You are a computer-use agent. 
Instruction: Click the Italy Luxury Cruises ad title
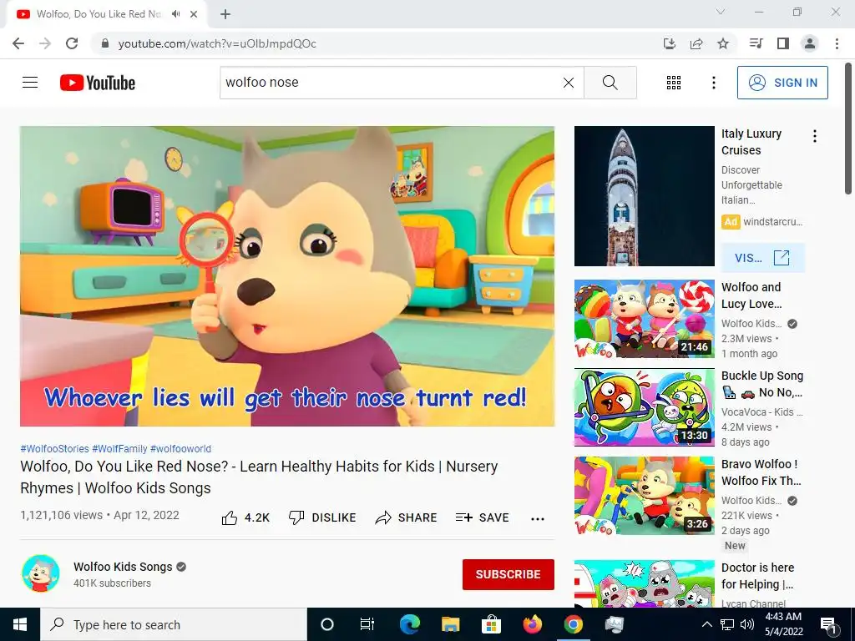pyautogui.click(x=751, y=142)
